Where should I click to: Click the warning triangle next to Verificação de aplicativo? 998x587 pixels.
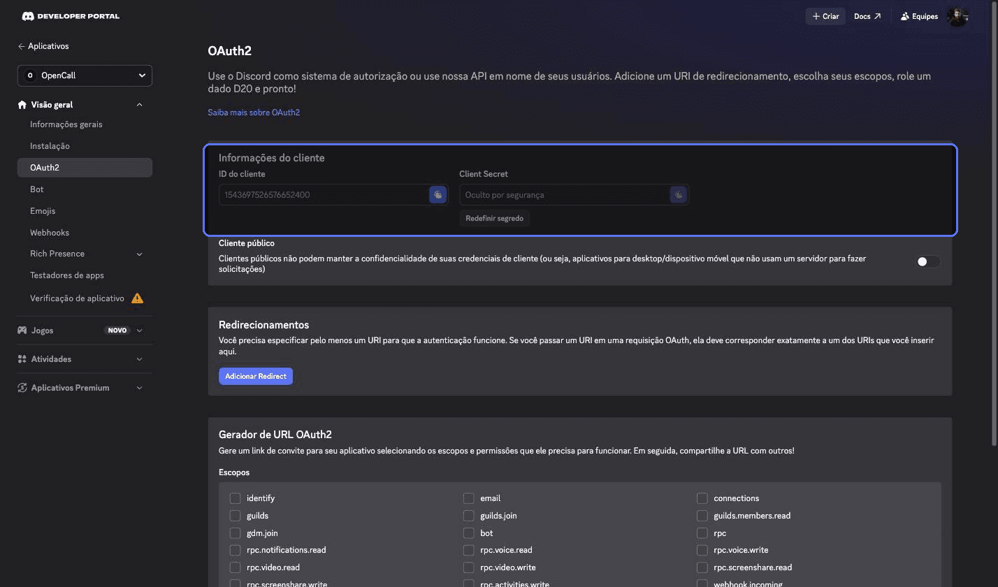[137, 298]
